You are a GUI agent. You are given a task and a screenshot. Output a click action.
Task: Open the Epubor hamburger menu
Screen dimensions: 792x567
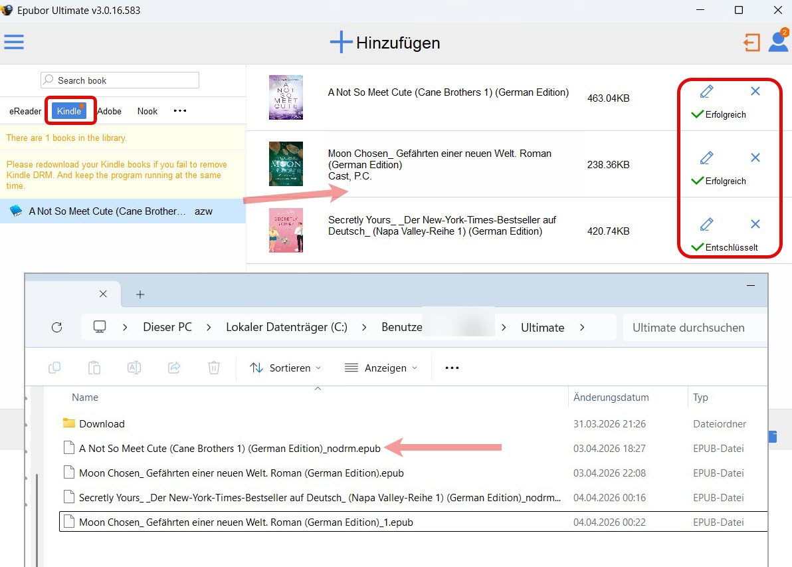pyautogui.click(x=14, y=42)
